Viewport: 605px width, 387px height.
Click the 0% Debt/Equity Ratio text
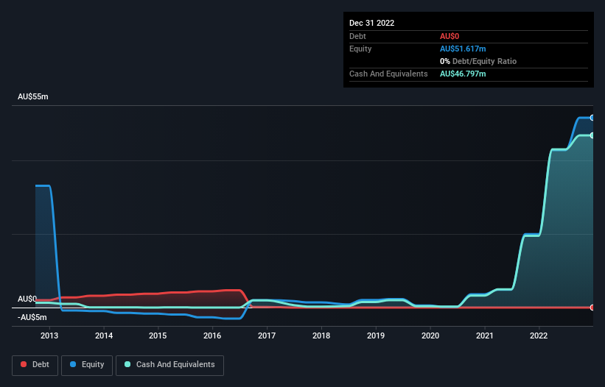pyautogui.click(x=478, y=61)
